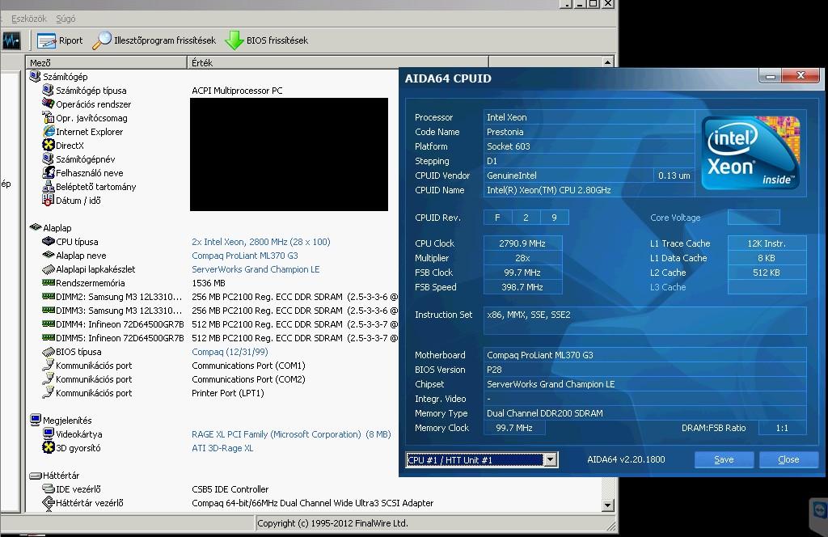This screenshot has width=828, height=537.
Task: Open the Compaq ProLiant ML370 G3 link
Action: click(245, 256)
